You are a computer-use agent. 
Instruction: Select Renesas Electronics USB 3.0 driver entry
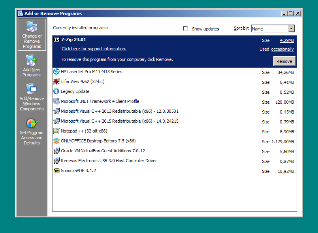coord(109,161)
